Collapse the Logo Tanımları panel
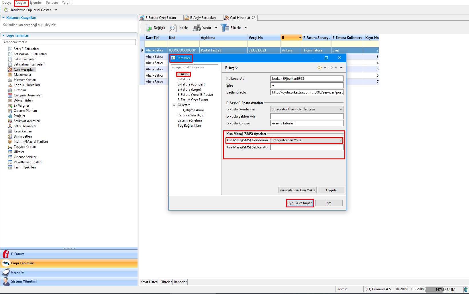Viewport: 469px width, 294px height. [3, 35]
